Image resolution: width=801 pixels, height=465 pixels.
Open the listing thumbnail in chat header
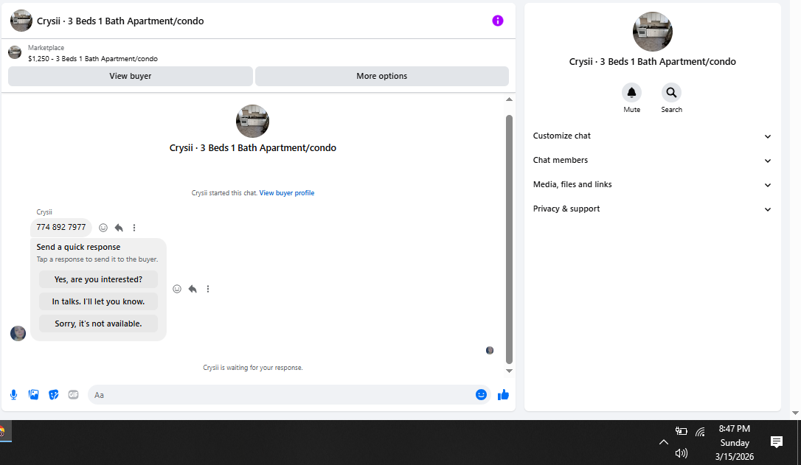coord(21,21)
